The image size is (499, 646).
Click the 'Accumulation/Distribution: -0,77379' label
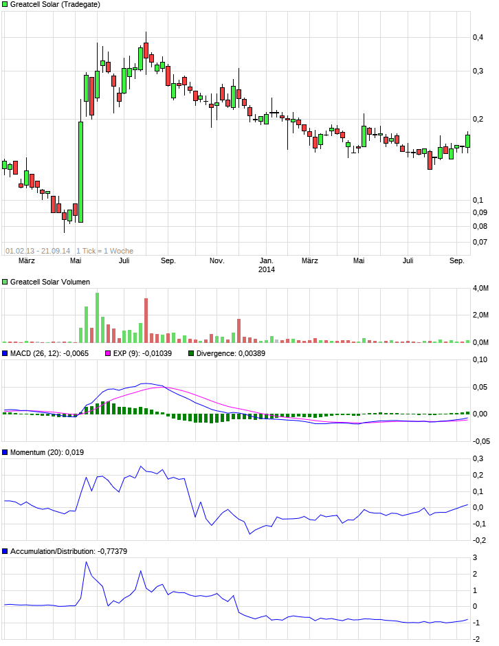69,551
